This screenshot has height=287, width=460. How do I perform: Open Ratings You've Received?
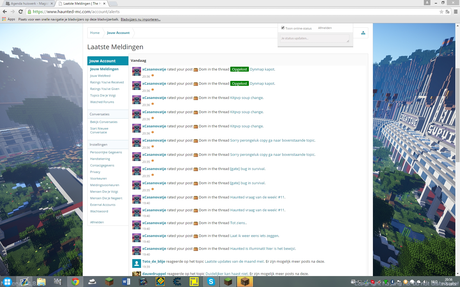tap(107, 82)
